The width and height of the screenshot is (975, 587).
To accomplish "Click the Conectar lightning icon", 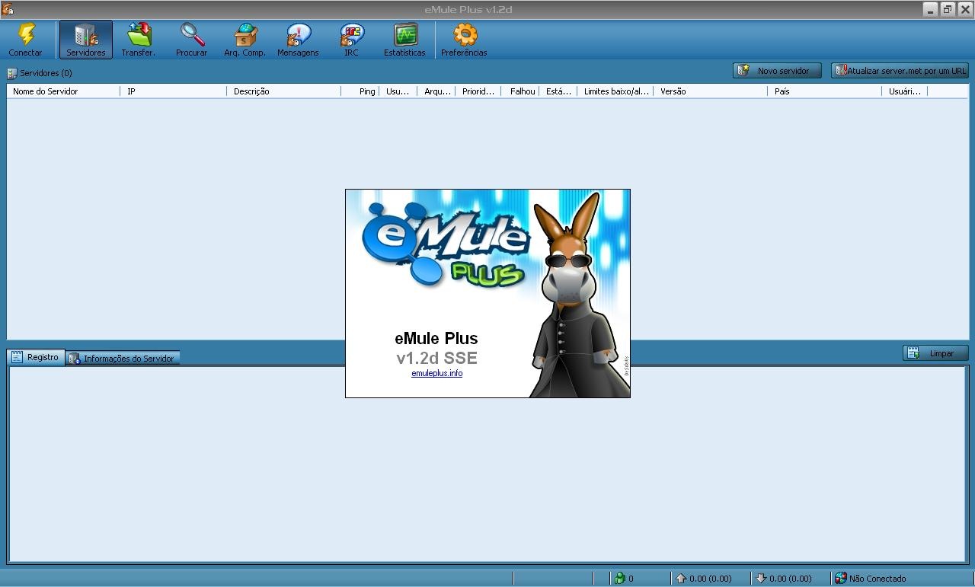I will tap(26, 34).
